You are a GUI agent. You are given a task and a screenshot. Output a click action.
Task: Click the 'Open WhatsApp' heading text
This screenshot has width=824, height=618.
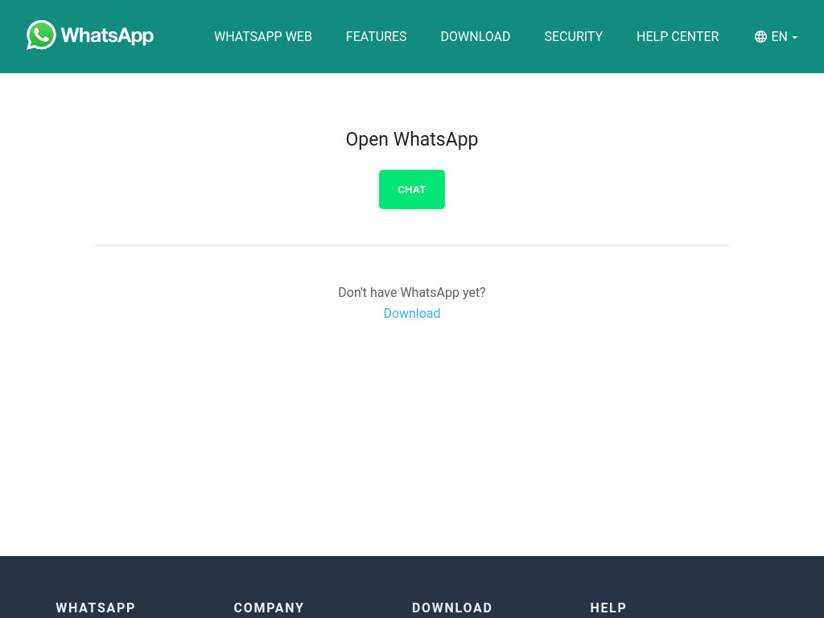point(412,139)
